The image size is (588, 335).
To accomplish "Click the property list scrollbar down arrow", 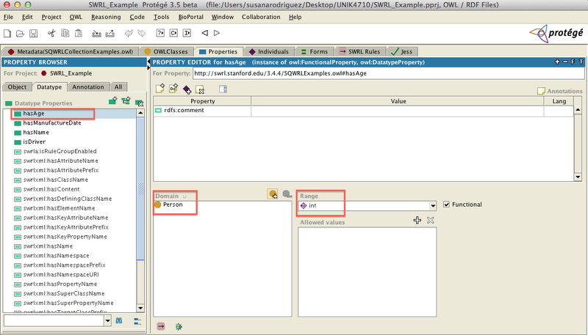I will pyautogui.click(x=140, y=308).
